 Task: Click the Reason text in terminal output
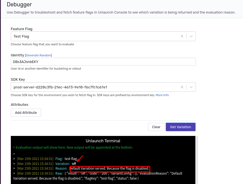pos(110,169)
